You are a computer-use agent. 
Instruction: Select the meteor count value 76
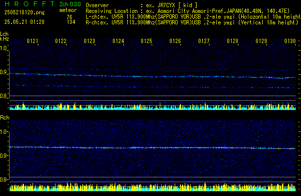(x=69, y=17)
